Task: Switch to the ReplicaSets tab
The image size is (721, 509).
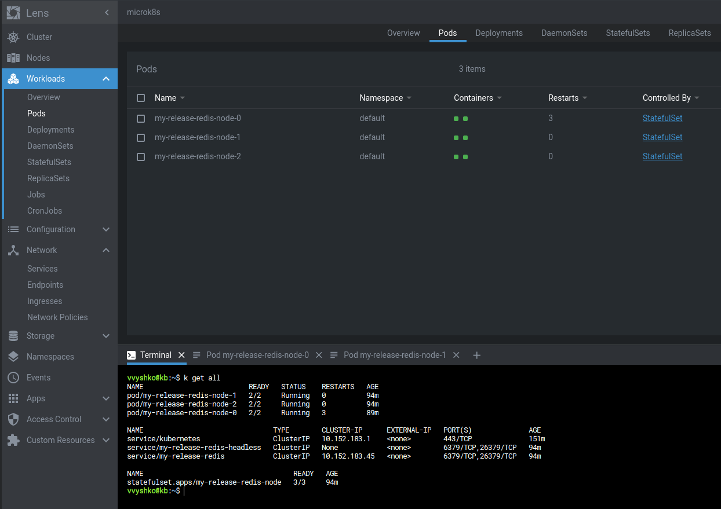Action: (690, 33)
